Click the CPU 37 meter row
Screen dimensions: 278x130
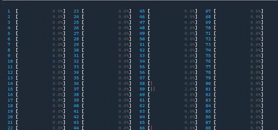(x=107, y=89)
